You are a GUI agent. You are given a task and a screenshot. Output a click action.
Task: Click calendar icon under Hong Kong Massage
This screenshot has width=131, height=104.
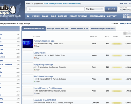[x=35, y=70]
